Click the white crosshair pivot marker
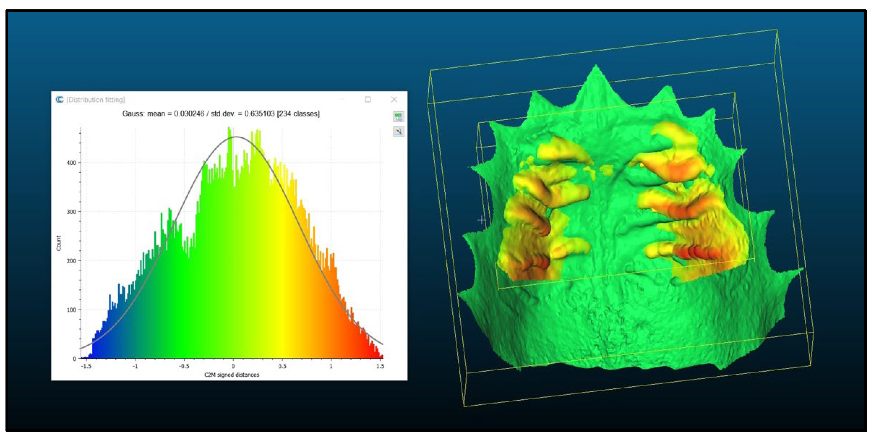This screenshot has height=440, width=875. pyautogui.click(x=482, y=220)
